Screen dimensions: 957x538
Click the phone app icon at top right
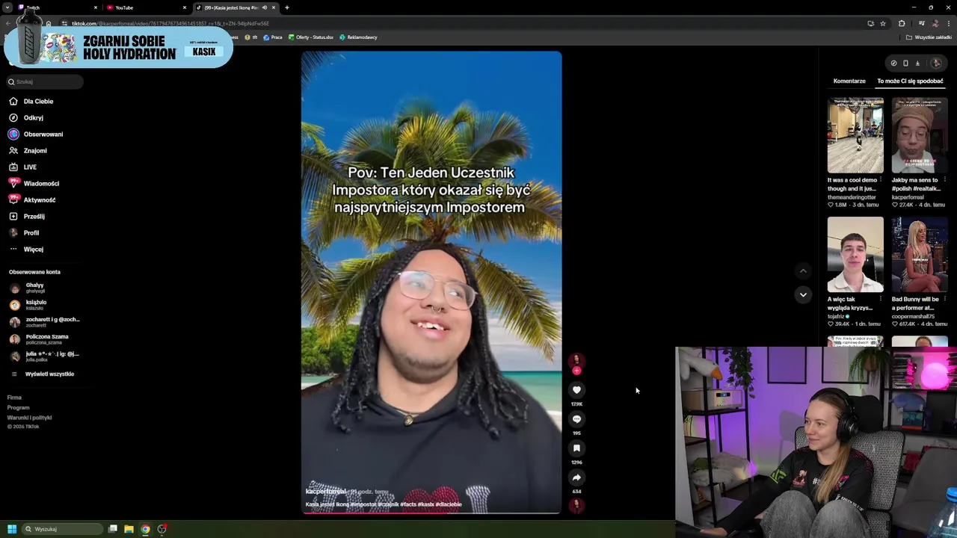click(x=905, y=64)
